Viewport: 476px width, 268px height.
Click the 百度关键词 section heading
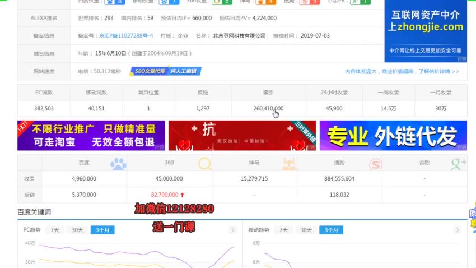(x=34, y=212)
